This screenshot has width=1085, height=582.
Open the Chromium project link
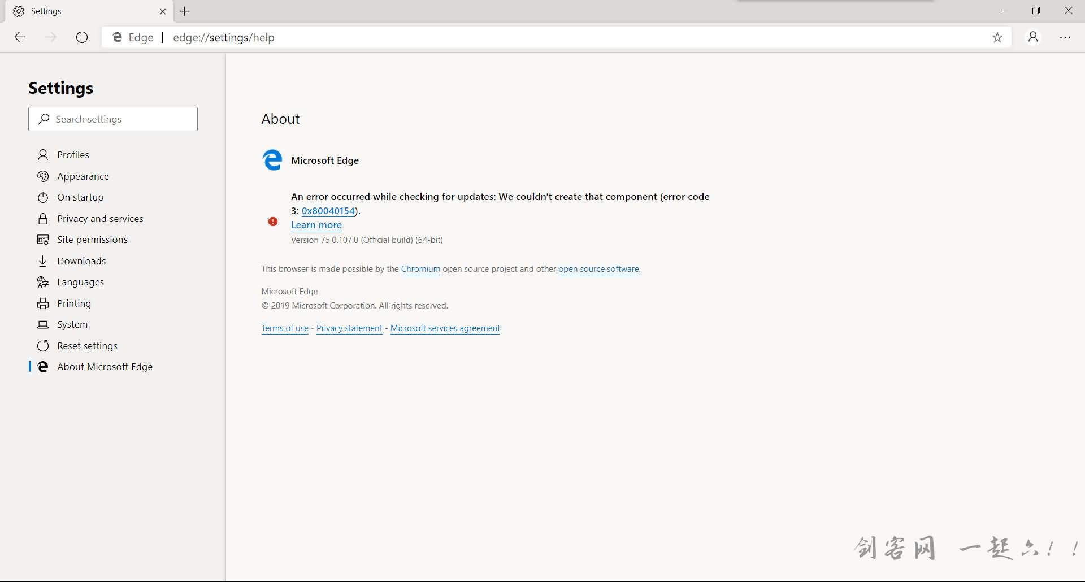pos(420,269)
